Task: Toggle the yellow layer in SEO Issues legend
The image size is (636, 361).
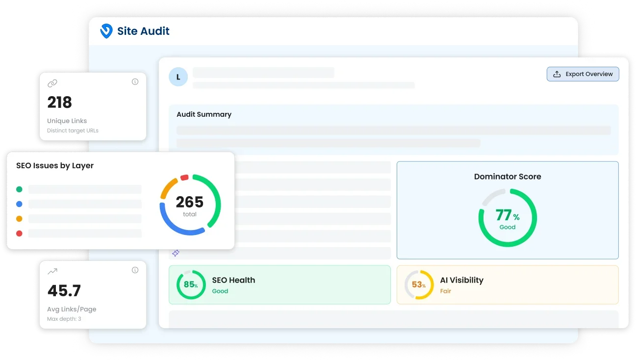Action: (x=19, y=219)
